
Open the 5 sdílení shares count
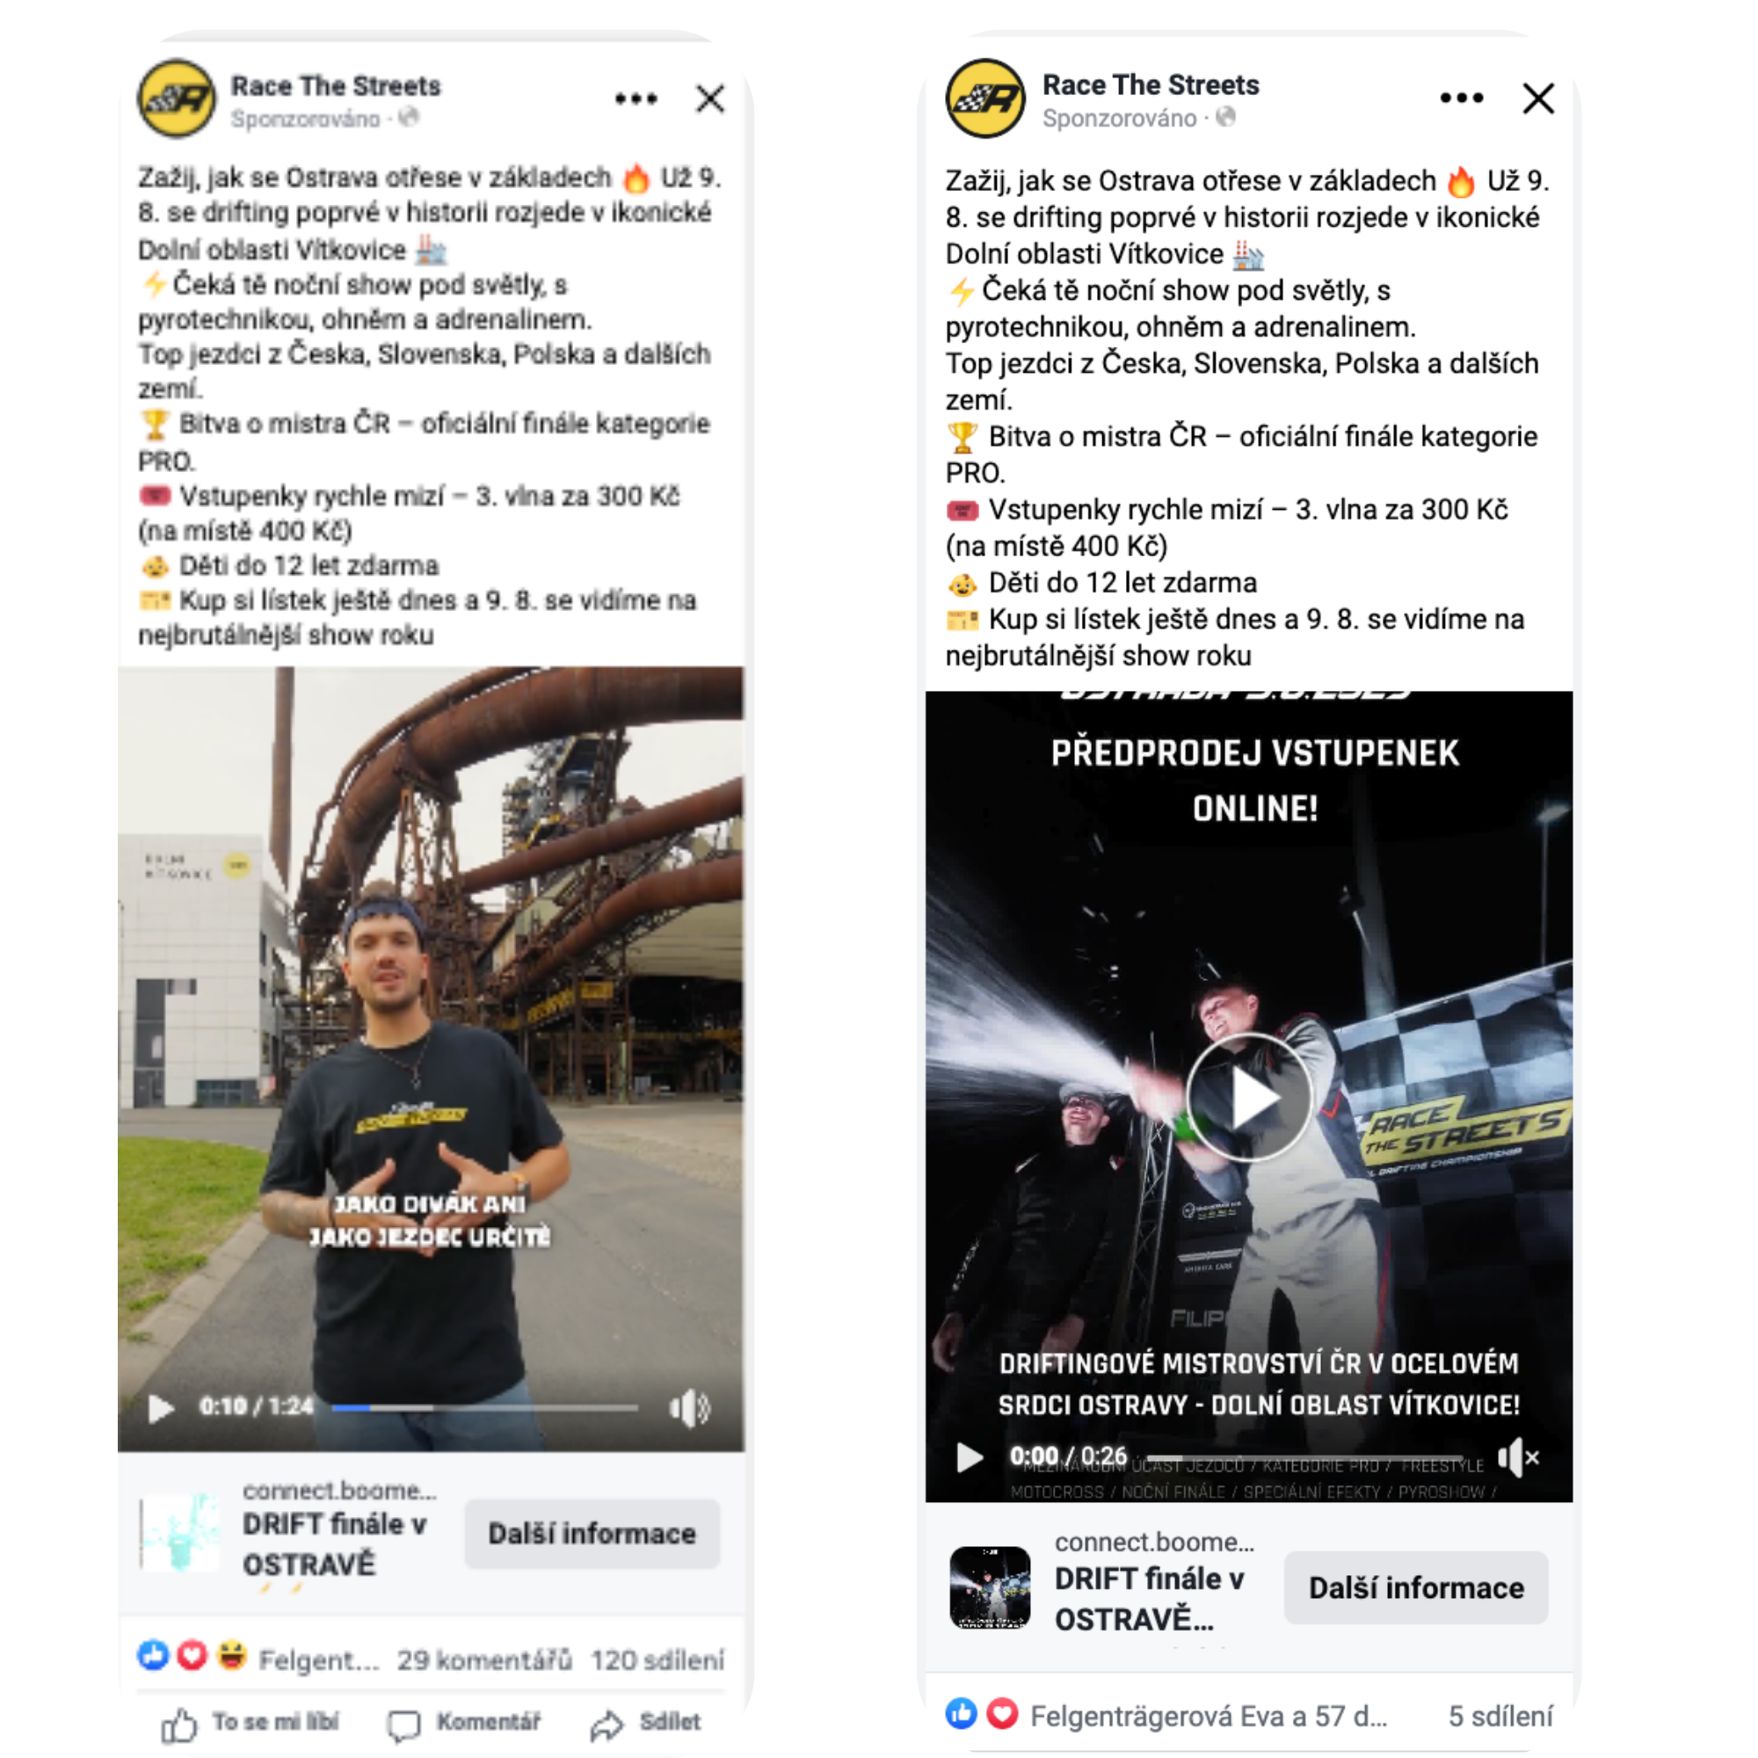(1500, 1715)
